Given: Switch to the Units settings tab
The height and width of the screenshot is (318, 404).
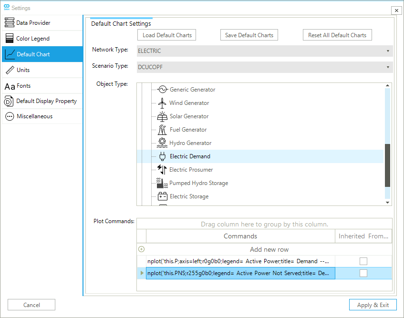Looking at the screenshot, I should pyautogui.click(x=23, y=70).
